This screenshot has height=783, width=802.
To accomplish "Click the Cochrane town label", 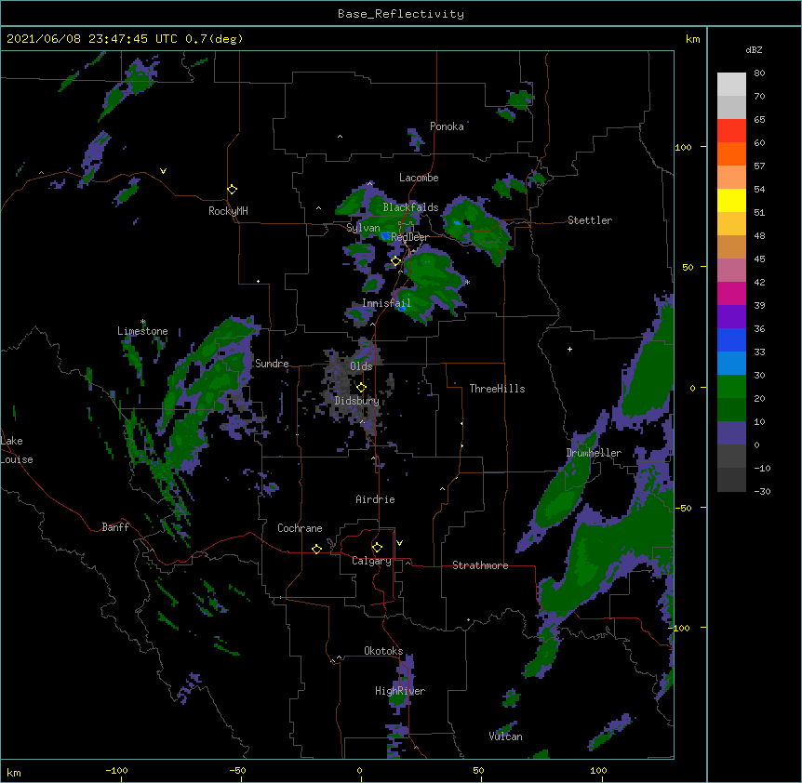I will (x=300, y=528).
